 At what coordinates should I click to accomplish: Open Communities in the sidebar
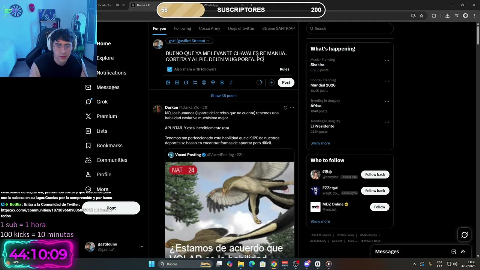click(x=106, y=160)
